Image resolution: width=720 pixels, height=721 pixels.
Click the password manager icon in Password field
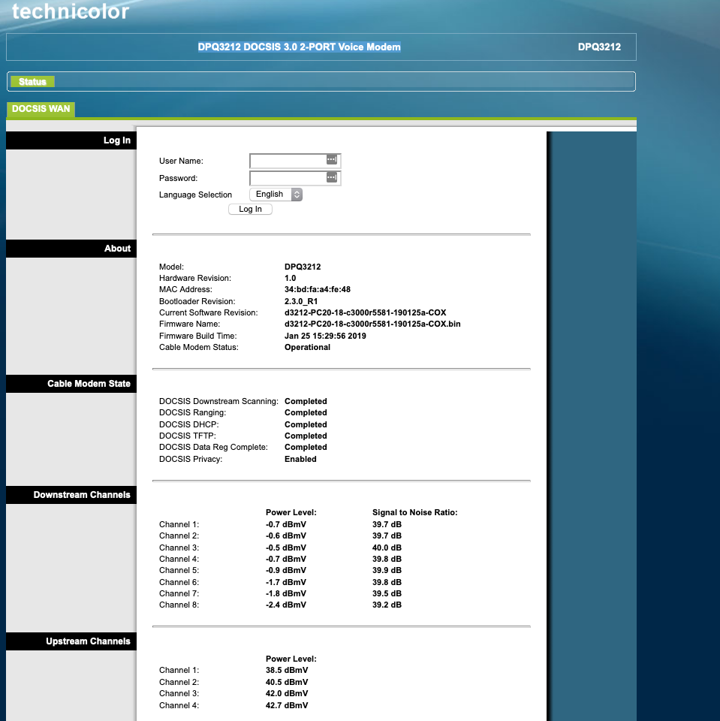332,177
